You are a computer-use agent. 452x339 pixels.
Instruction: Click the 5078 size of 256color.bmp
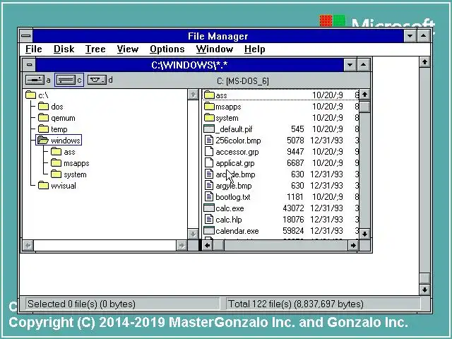[x=295, y=141]
